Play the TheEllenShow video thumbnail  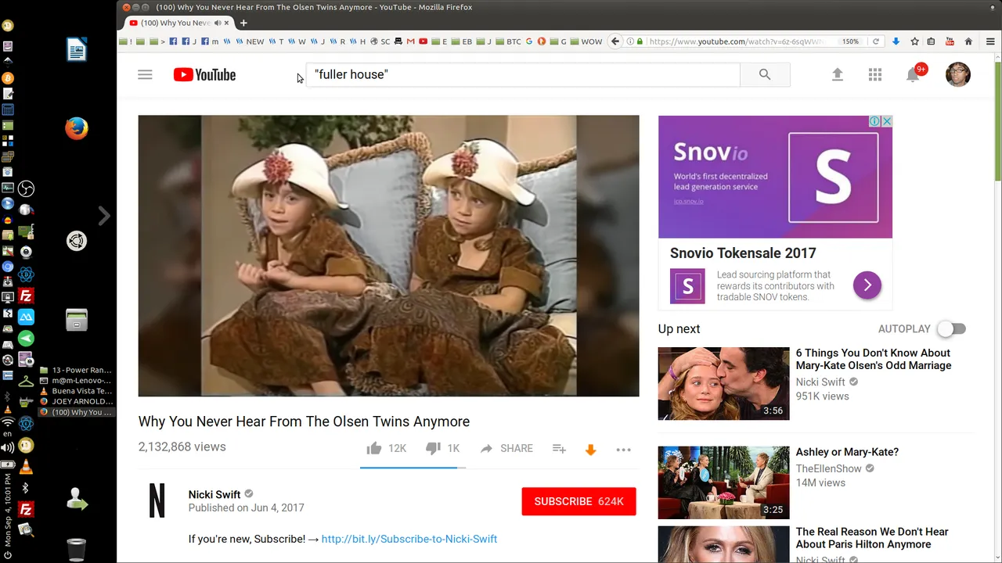coord(723,482)
